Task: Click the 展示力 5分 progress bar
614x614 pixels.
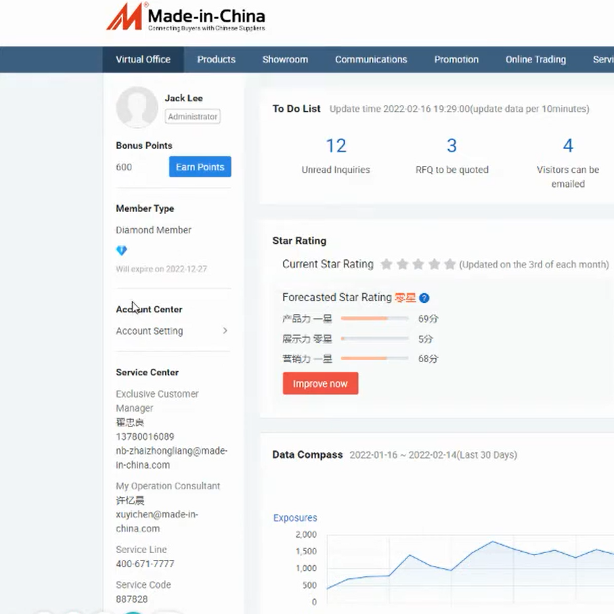Action: 375,338
